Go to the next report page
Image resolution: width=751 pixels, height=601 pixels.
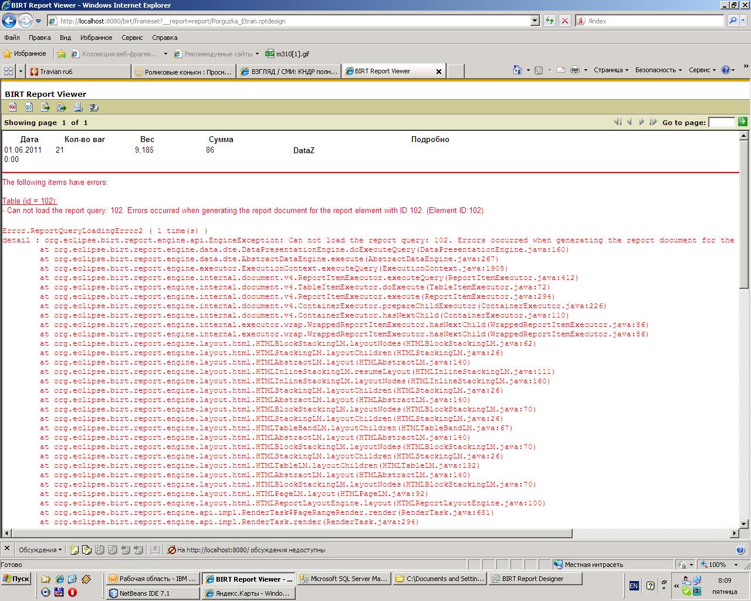point(641,121)
